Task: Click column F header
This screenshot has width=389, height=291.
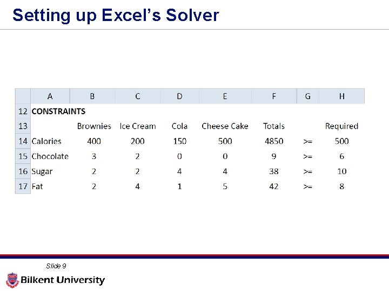Action: (274, 96)
